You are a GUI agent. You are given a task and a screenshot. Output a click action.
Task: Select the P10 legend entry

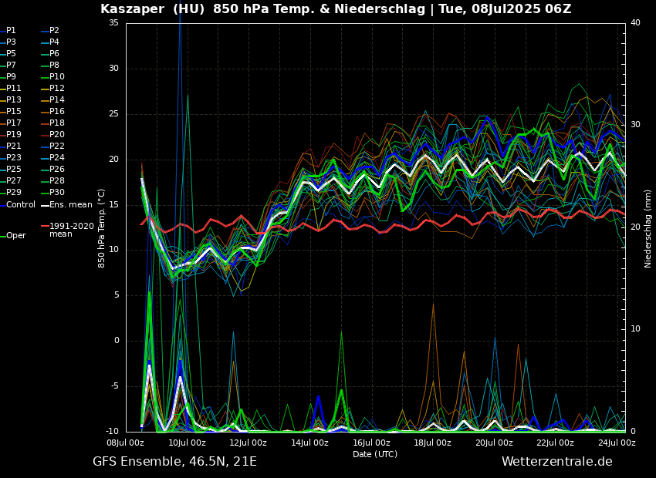[x=56, y=77]
